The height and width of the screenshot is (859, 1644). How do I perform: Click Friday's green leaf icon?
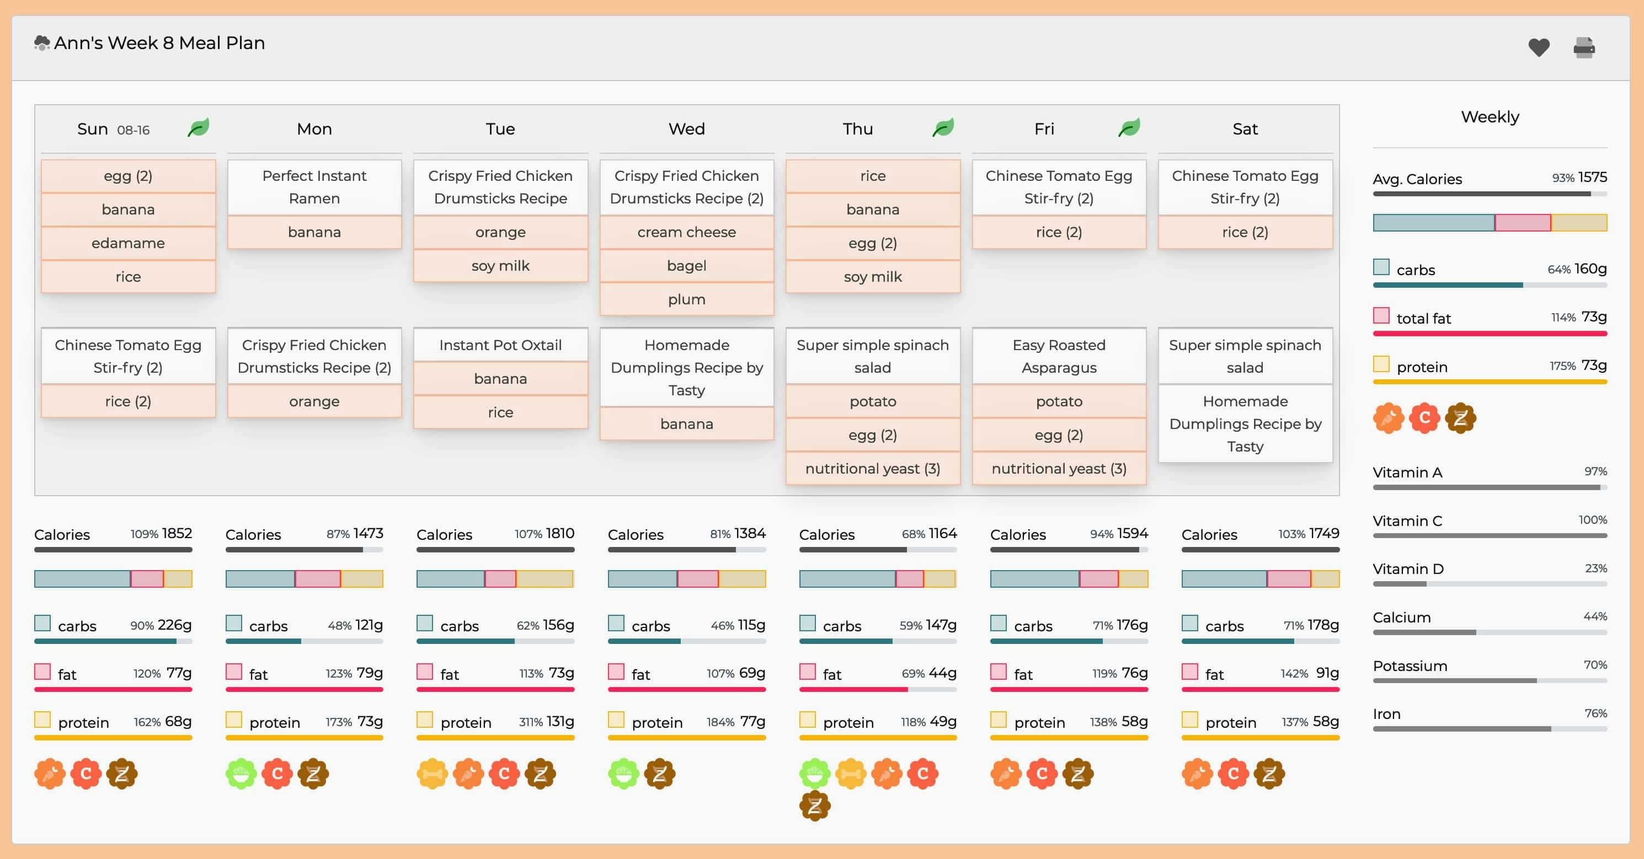coord(1129,128)
